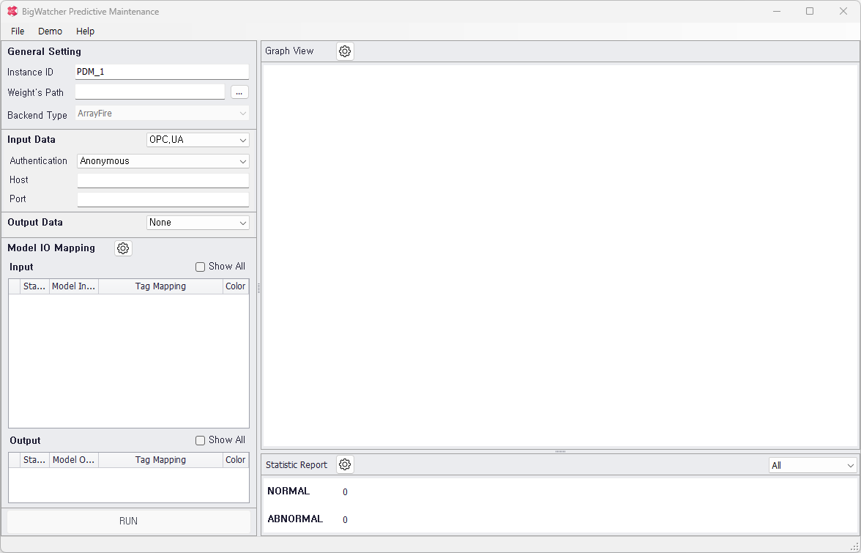Open Model IO Mapping gear settings
This screenshot has width=861, height=553.
(x=123, y=248)
